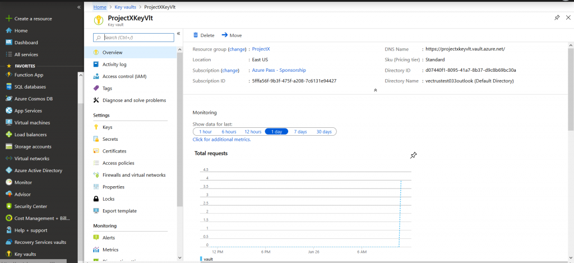The image size is (574, 263).
Task: Open the Overview menu item
Action: point(131,52)
